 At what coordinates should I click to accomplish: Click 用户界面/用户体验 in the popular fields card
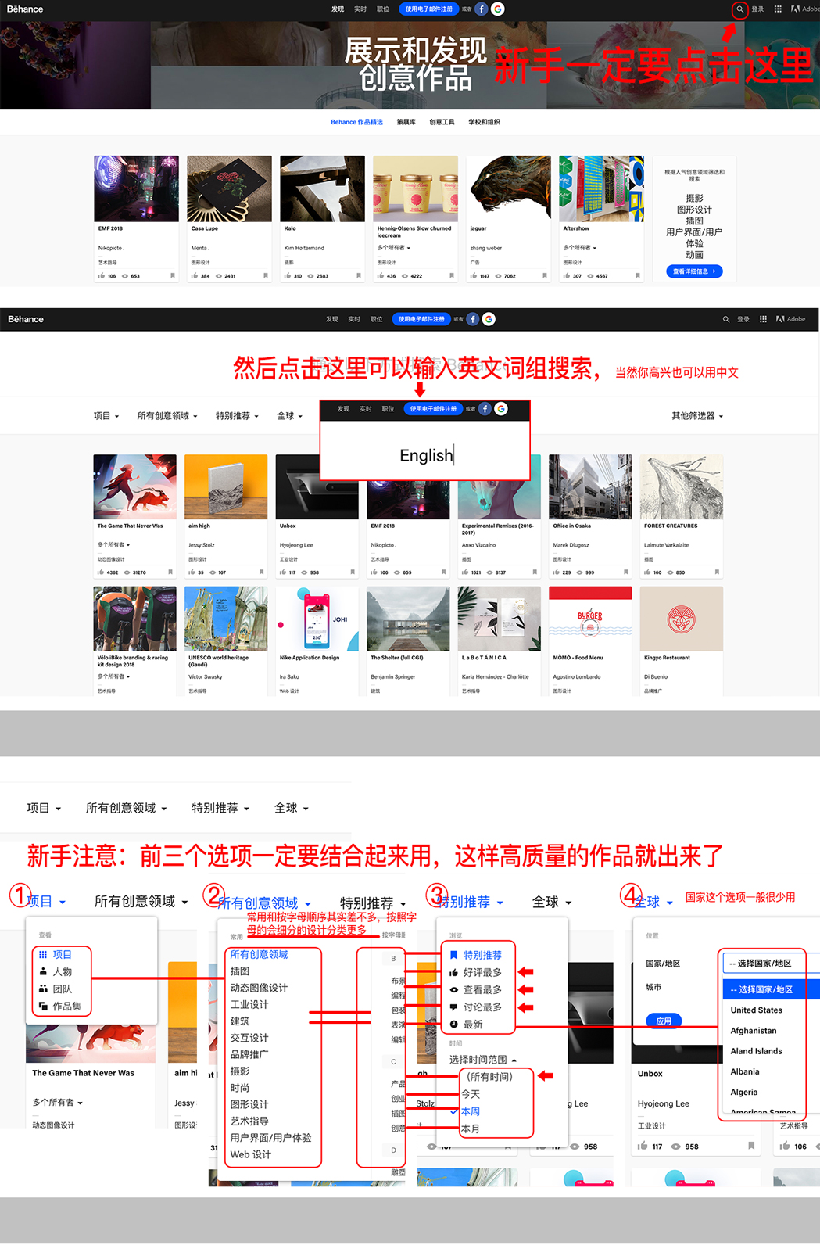694,238
